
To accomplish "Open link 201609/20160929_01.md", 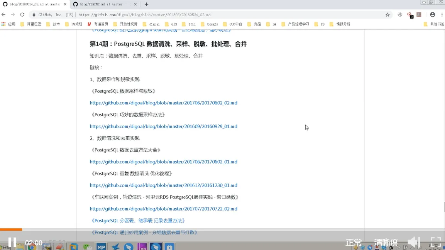I will 164,126.
